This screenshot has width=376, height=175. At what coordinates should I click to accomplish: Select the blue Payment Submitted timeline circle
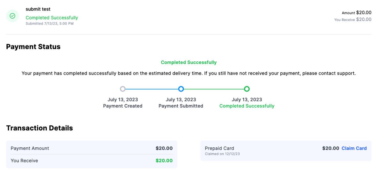(181, 89)
